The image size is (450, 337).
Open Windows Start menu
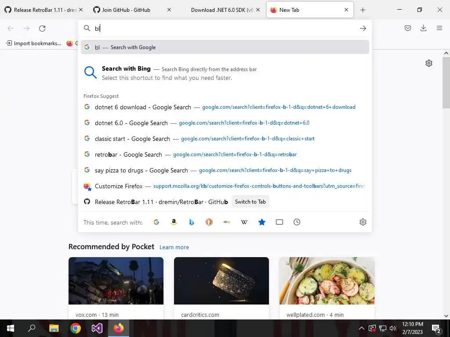(11, 328)
